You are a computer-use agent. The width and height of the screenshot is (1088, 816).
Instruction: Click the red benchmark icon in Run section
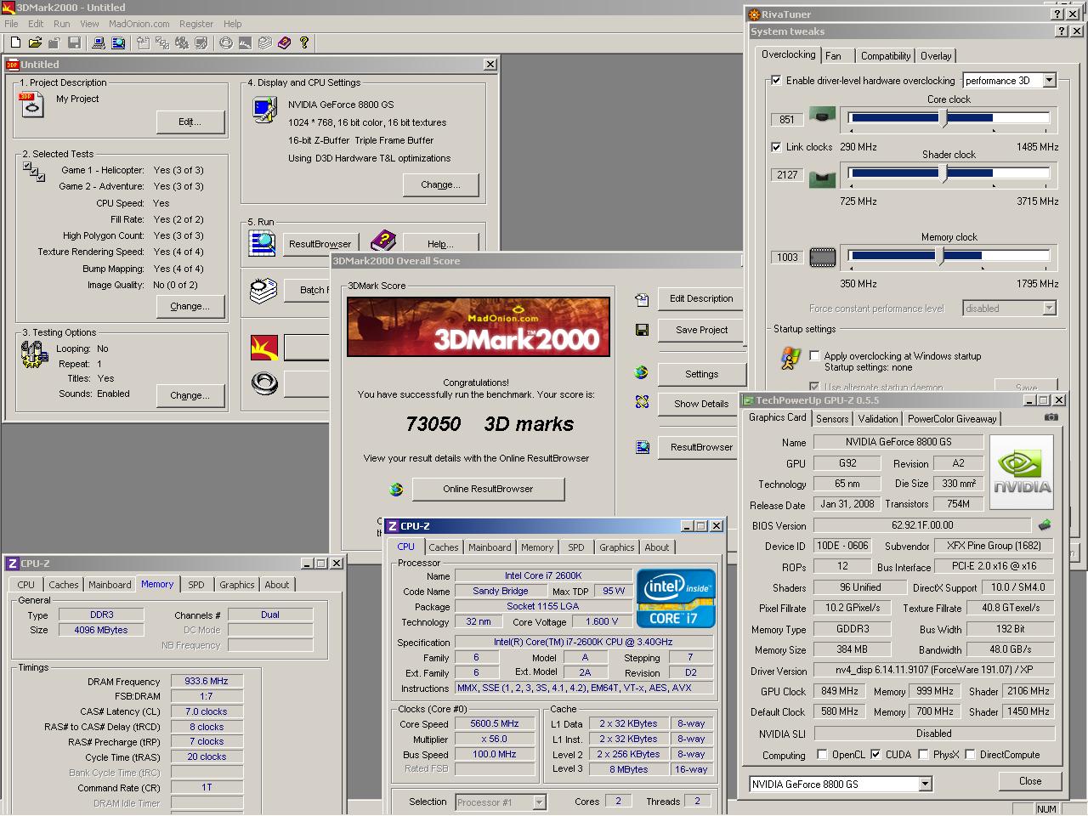pos(263,347)
